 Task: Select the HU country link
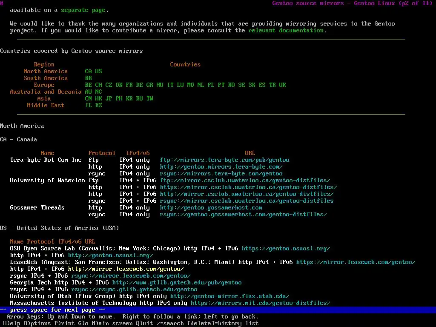click(160, 85)
